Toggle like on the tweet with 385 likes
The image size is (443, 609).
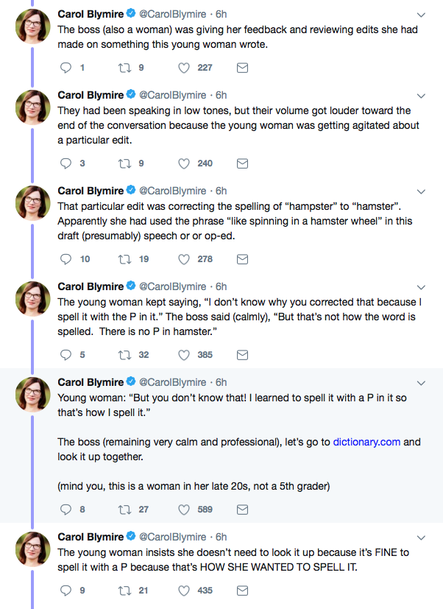tap(186, 355)
